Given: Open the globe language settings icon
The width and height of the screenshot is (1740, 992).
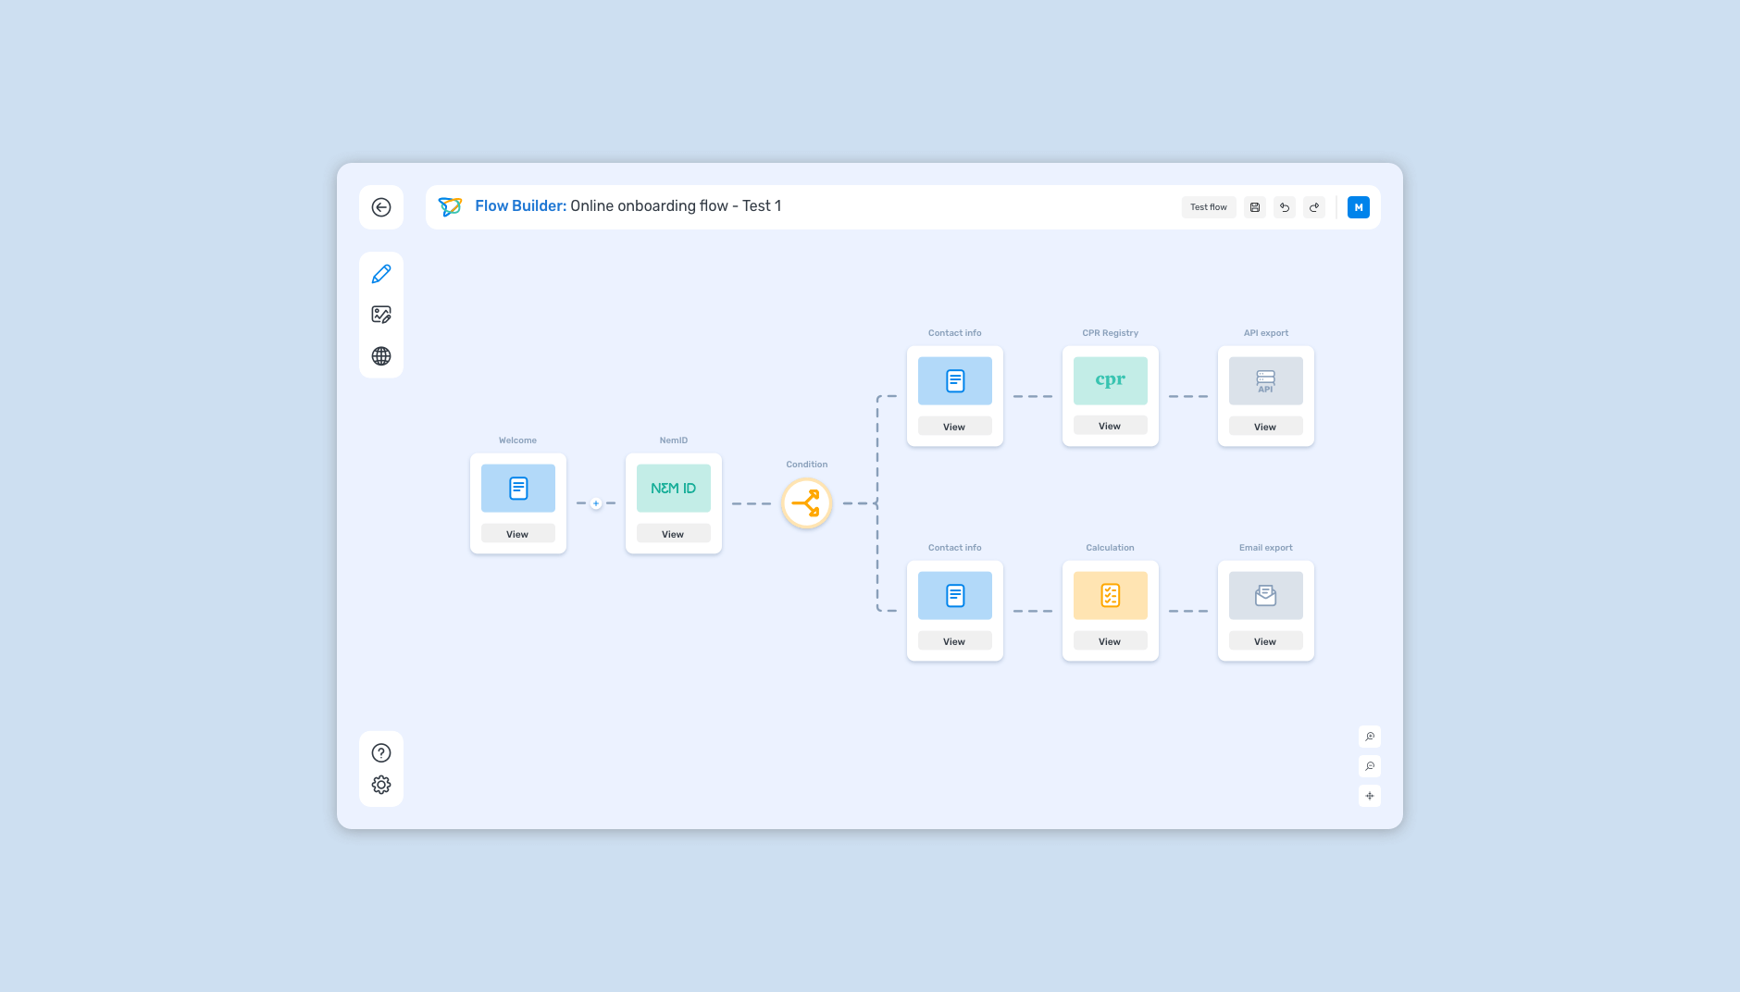Looking at the screenshot, I should [381, 356].
